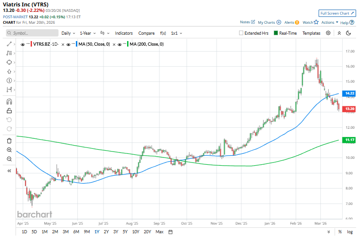Screen dimensions: 357x236
Task: Open the My Charts link
Action: [x=269, y=22]
